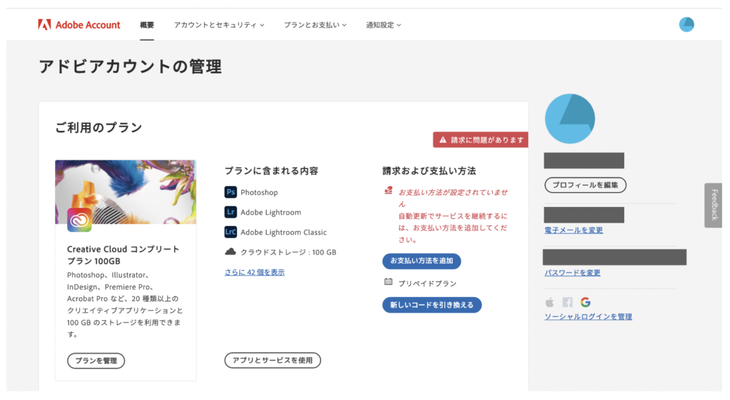Click the お支払い方法を追加 button
Viewport: 730px width, 400px height.
(421, 261)
